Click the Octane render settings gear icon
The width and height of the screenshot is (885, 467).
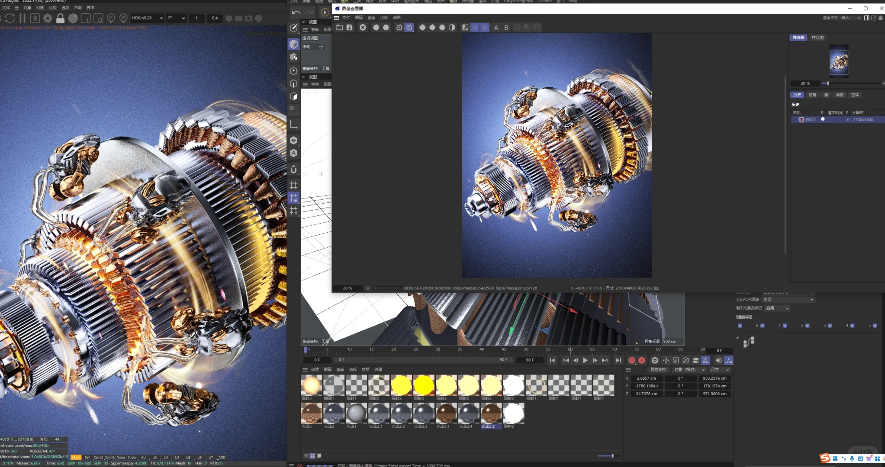(x=48, y=18)
